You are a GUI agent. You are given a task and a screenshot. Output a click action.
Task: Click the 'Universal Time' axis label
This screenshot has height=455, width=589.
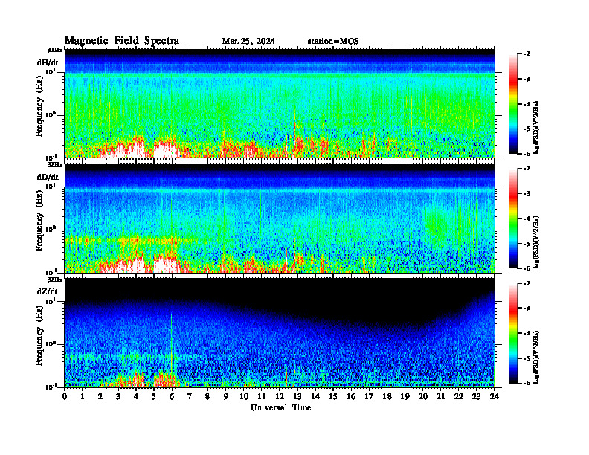280,407
